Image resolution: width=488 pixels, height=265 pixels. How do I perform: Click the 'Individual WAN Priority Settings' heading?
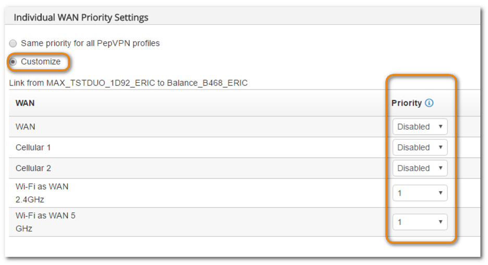(81, 17)
